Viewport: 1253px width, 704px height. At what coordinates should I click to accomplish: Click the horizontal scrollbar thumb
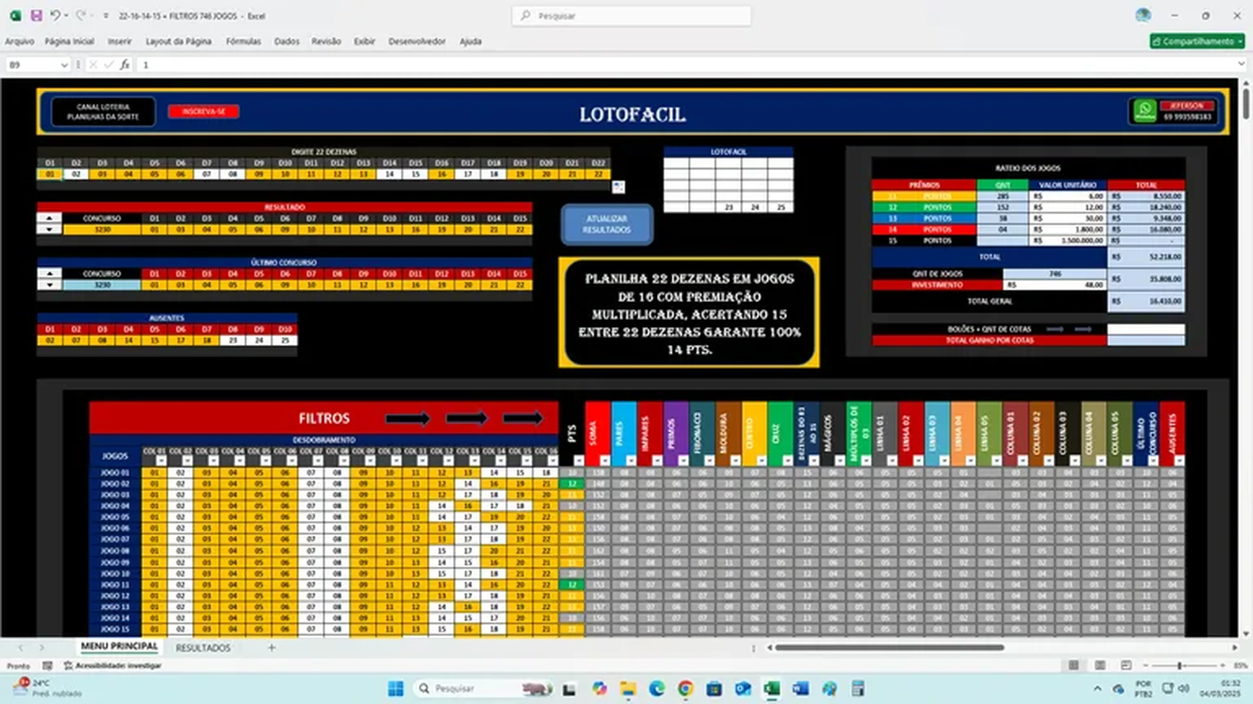click(x=889, y=648)
